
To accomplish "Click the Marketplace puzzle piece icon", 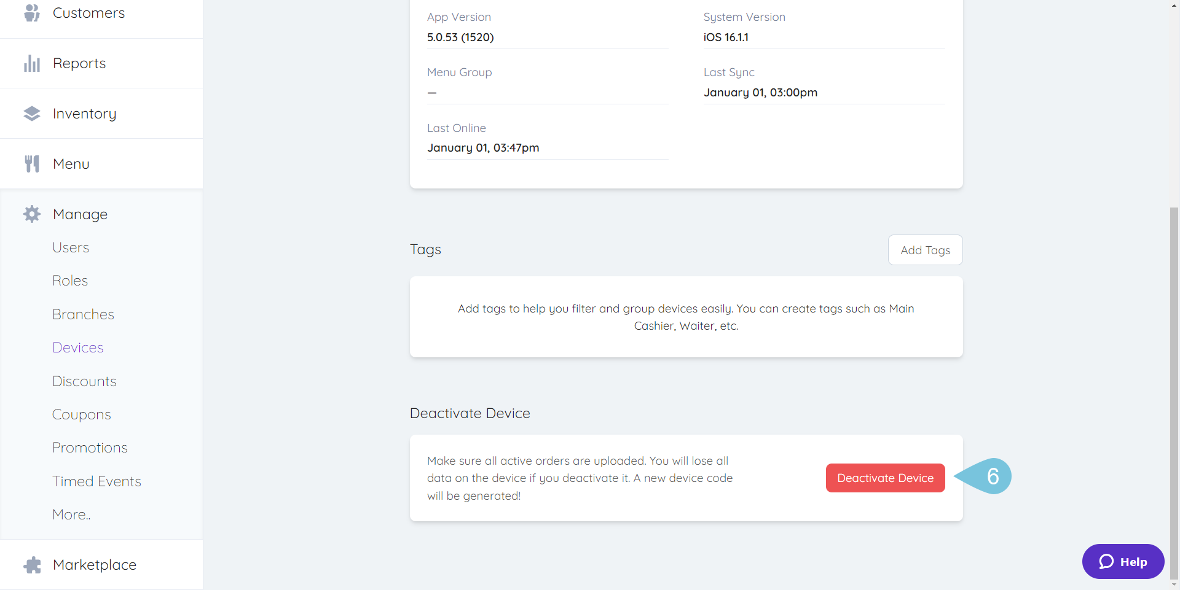I will pyautogui.click(x=32, y=565).
